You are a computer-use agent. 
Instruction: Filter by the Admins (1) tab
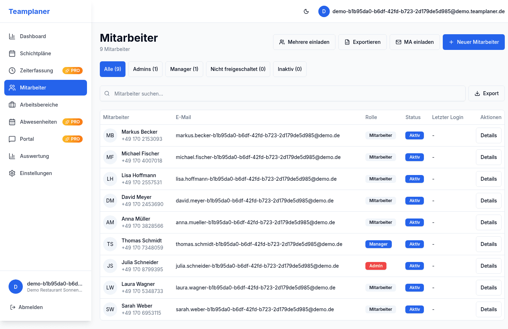click(x=145, y=69)
